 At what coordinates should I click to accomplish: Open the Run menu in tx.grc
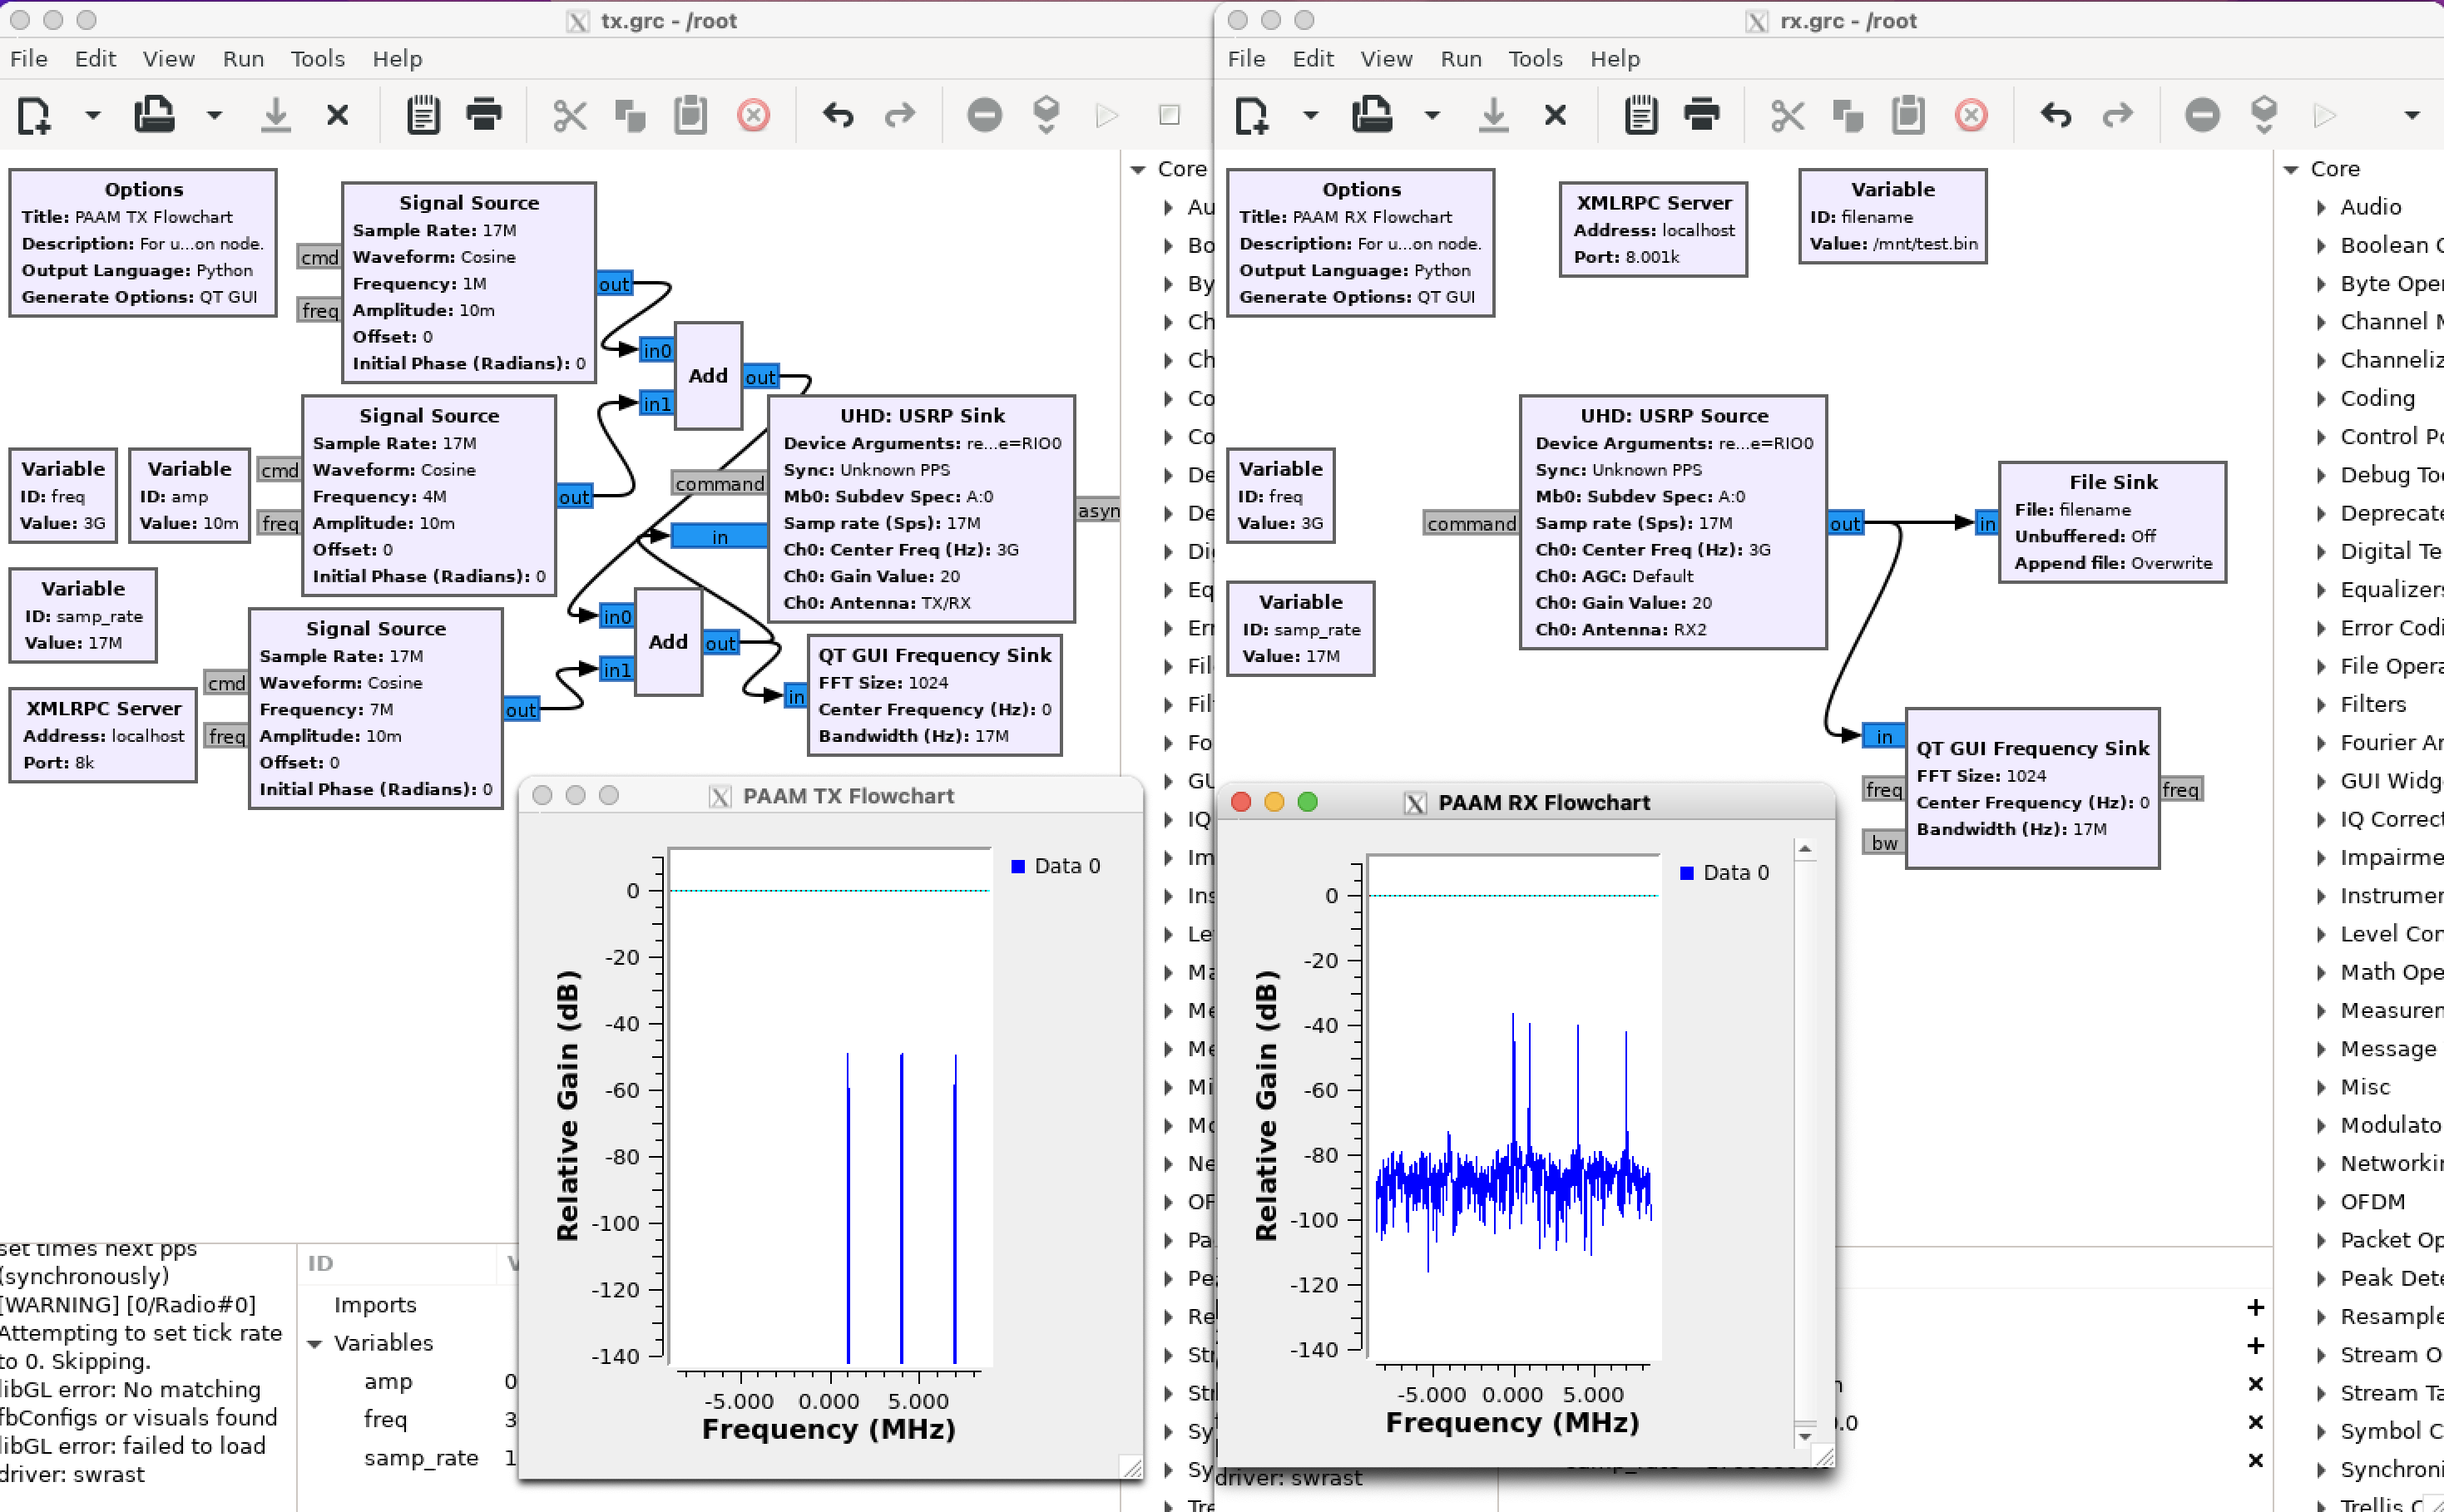(243, 59)
